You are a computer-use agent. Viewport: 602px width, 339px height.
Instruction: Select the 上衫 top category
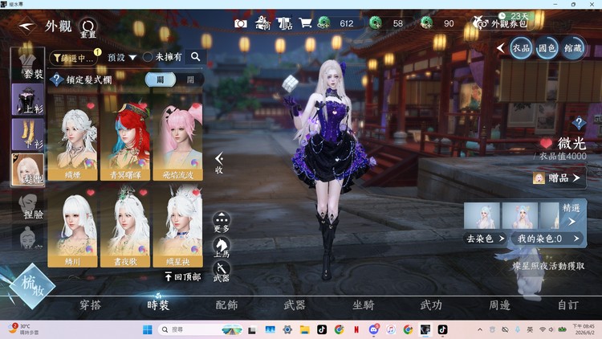pyautogui.click(x=27, y=100)
